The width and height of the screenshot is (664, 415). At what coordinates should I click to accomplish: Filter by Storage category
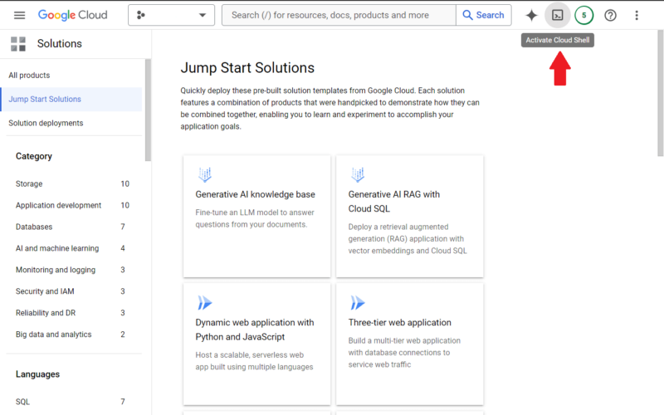pos(72,183)
